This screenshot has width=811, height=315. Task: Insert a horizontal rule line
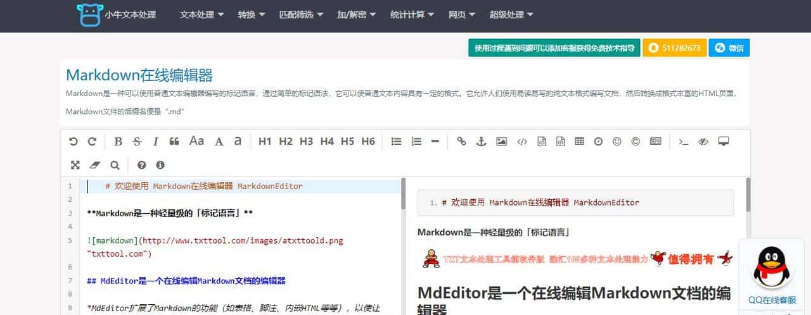(x=435, y=142)
